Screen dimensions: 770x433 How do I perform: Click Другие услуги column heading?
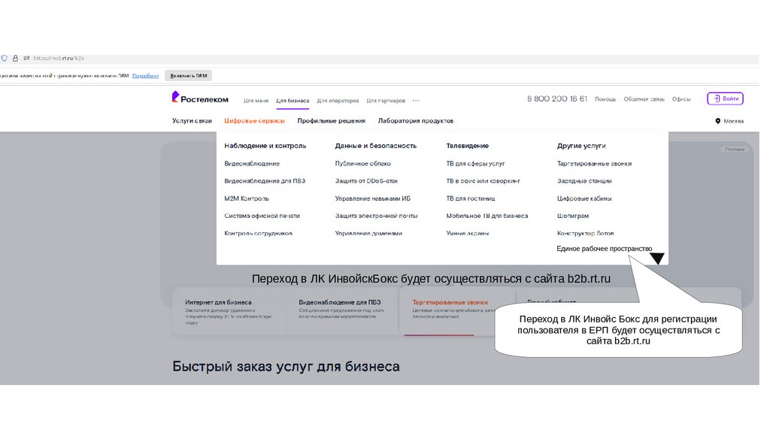coord(581,146)
